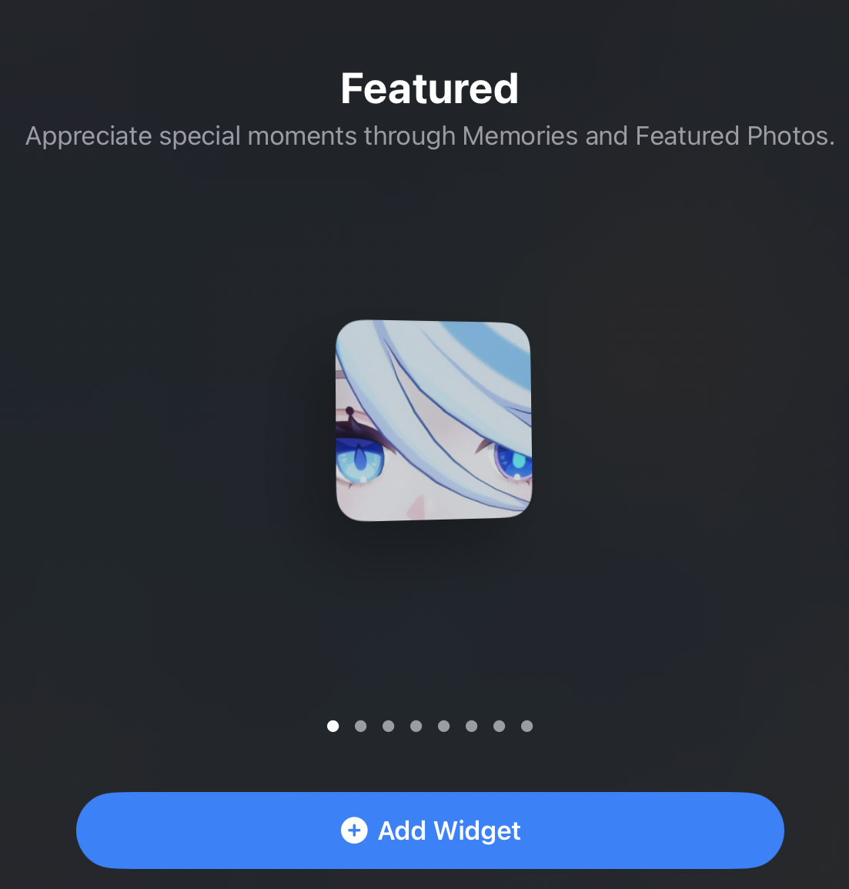The image size is (849, 889).
Task: Go to the last page indicator dot
Action: click(x=526, y=727)
